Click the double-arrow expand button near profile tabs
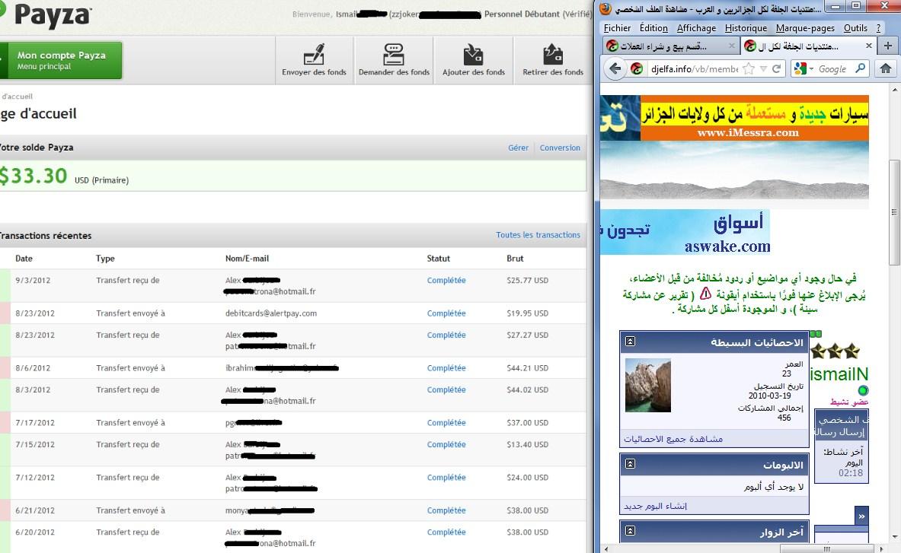 click(861, 516)
